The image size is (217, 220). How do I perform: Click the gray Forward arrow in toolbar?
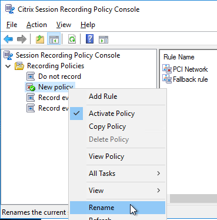tap(22, 39)
